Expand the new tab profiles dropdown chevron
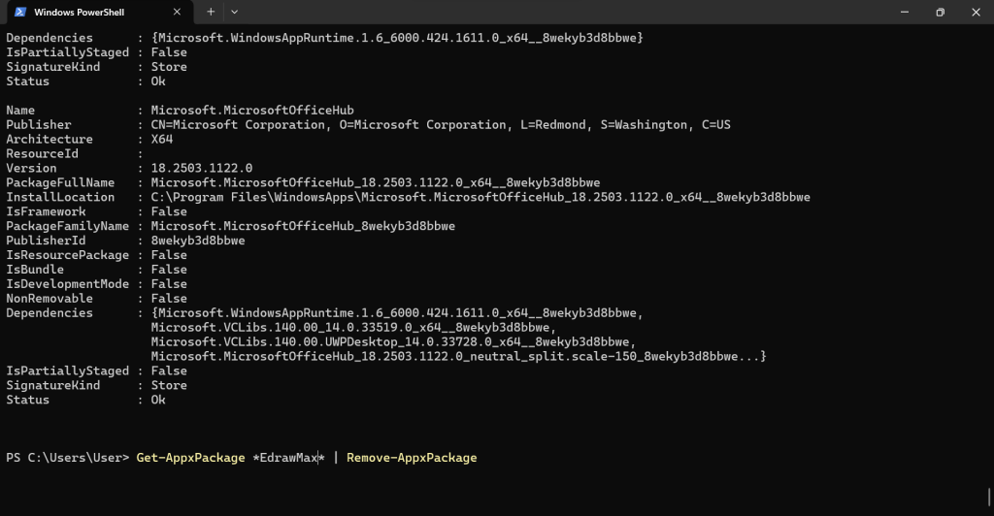 tap(235, 12)
